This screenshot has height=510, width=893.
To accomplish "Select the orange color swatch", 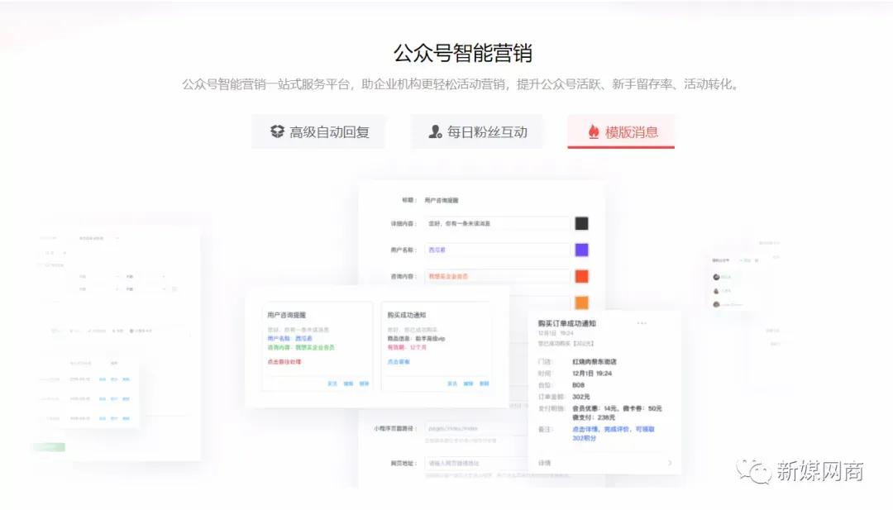I will [x=581, y=302].
